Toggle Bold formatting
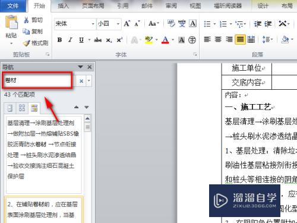Viewport: 297px width, 223px height. pyautogui.click(x=59, y=40)
